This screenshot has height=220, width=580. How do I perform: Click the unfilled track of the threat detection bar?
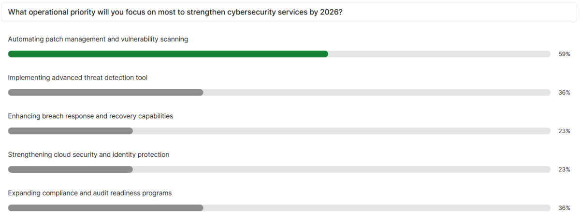(x=377, y=93)
